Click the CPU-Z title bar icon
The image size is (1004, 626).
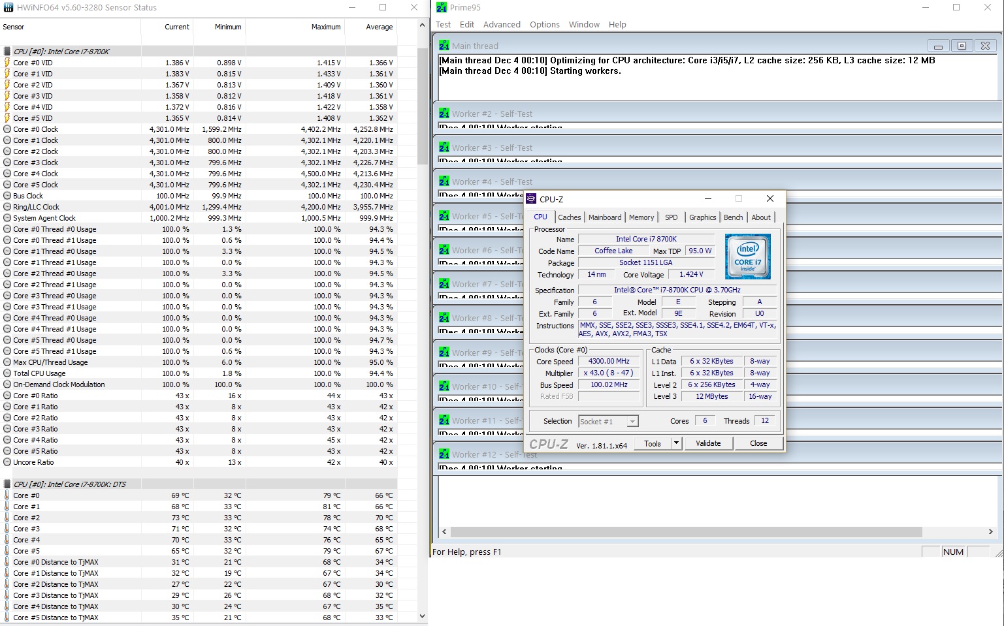click(532, 199)
